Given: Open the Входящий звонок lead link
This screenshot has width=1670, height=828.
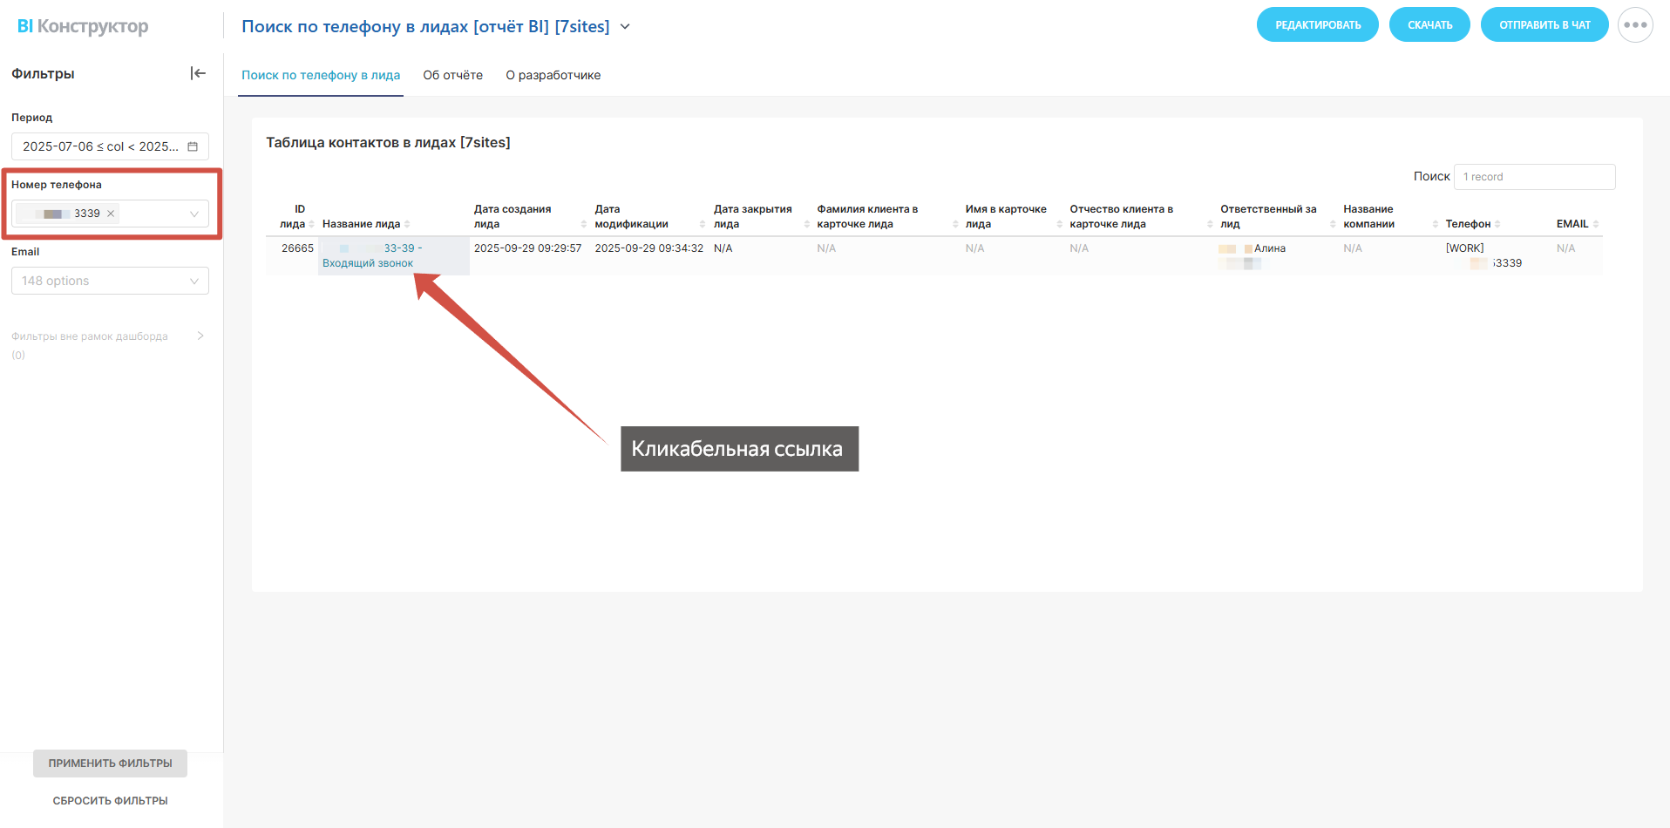Looking at the screenshot, I should tap(368, 263).
